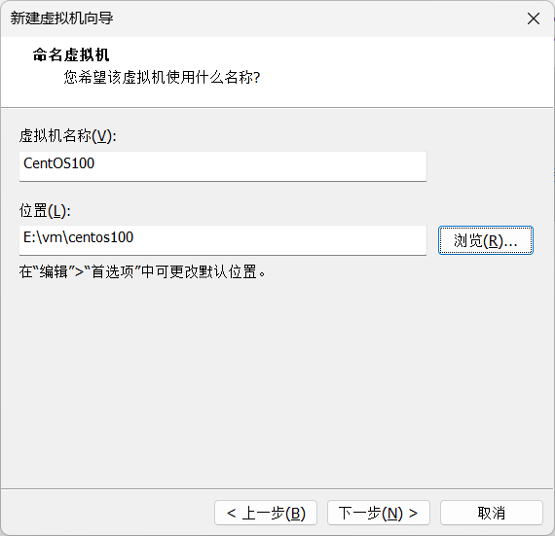
Task: Select the 位置(L): label
Action: pyautogui.click(x=45, y=211)
